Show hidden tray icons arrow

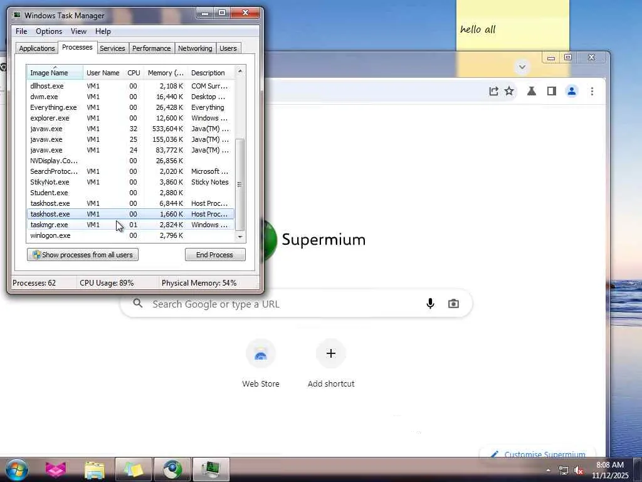coord(549,471)
